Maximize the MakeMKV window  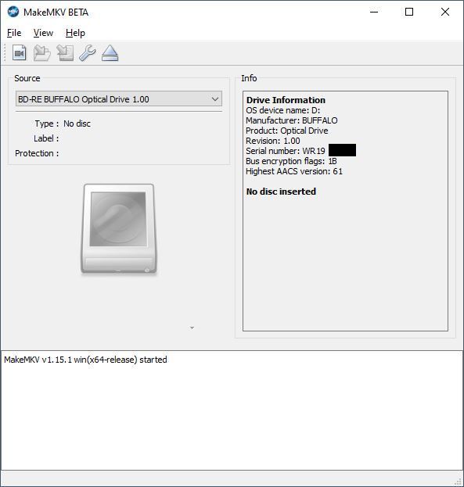[x=409, y=12]
